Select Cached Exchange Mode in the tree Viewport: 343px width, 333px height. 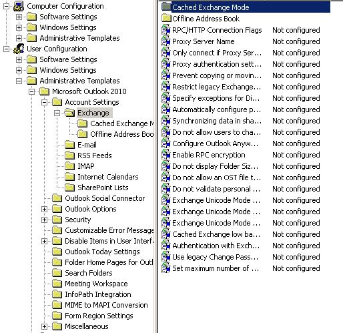click(122, 123)
